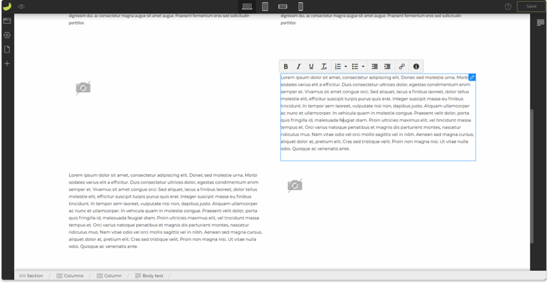Insert a hyperlink
This screenshot has width=548, height=283.
402,67
